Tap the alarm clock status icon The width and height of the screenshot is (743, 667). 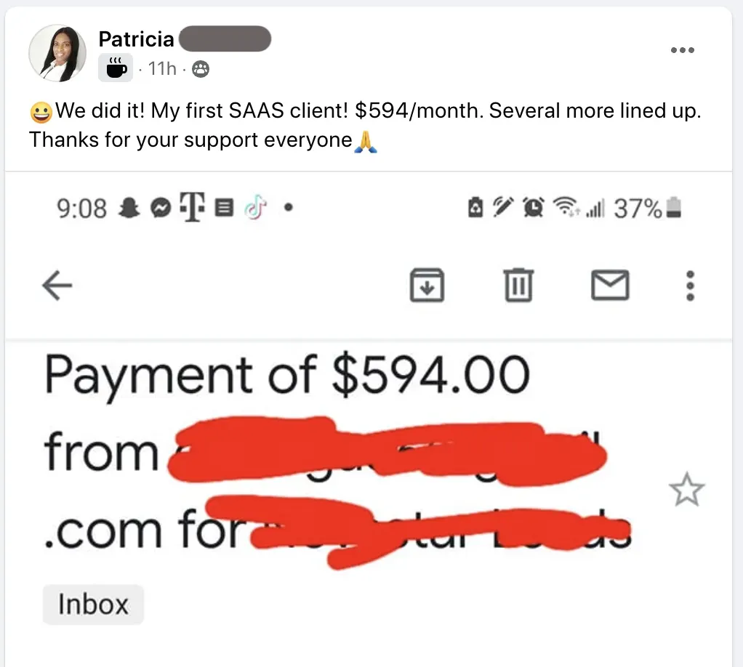pos(534,207)
